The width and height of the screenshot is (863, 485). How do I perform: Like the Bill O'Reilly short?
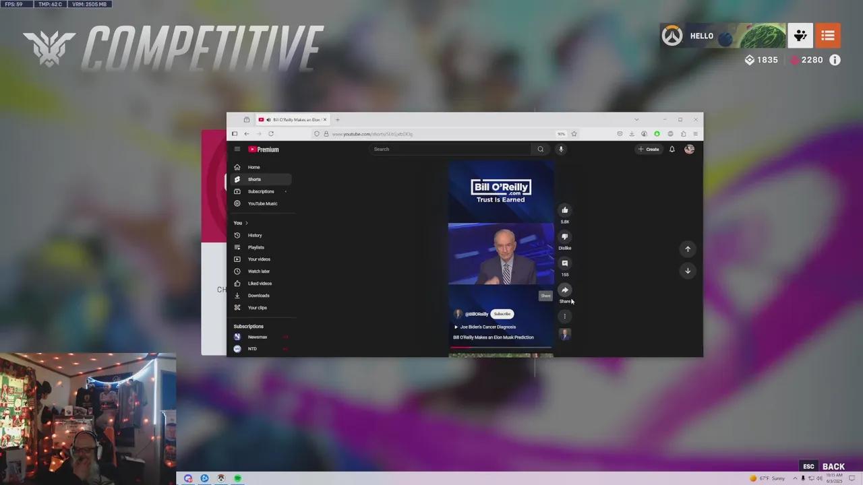coord(565,210)
